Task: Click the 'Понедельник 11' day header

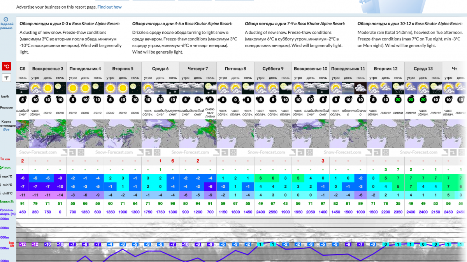Action: (348, 69)
